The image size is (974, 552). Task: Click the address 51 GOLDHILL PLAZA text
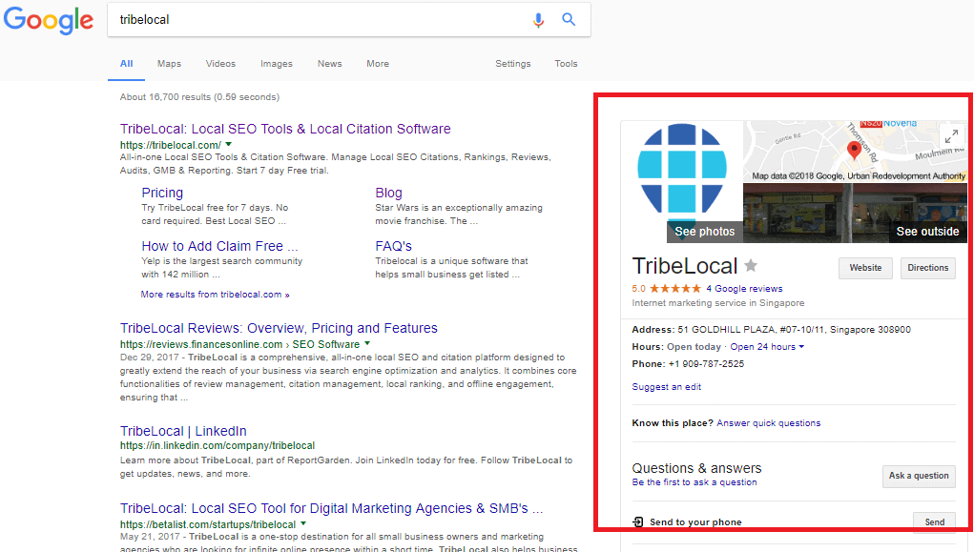point(794,330)
